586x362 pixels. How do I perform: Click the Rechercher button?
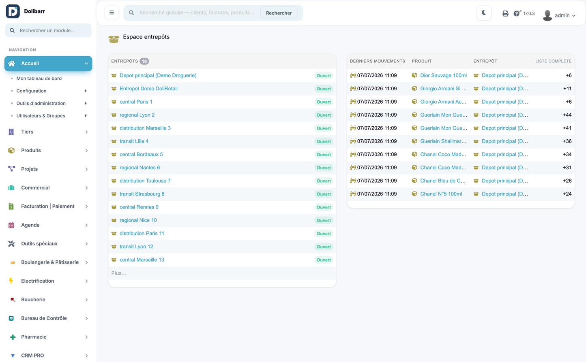click(279, 13)
